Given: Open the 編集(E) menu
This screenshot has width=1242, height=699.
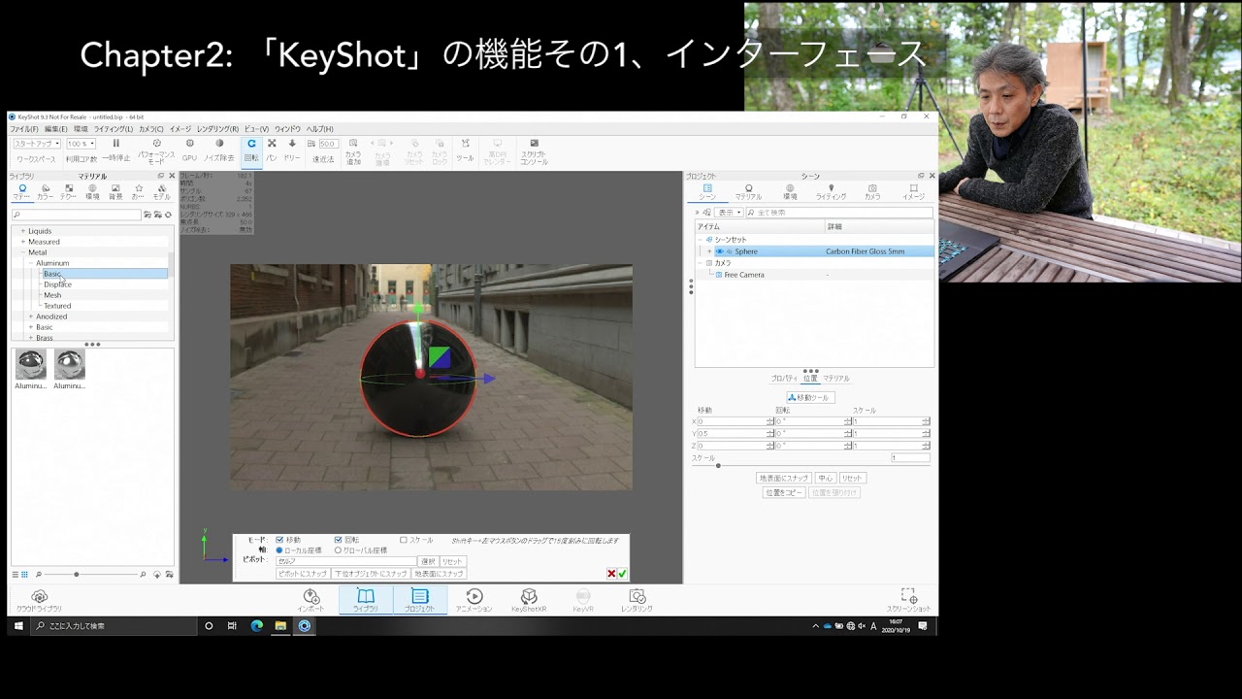Looking at the screenshot, I should click(56, 129).
